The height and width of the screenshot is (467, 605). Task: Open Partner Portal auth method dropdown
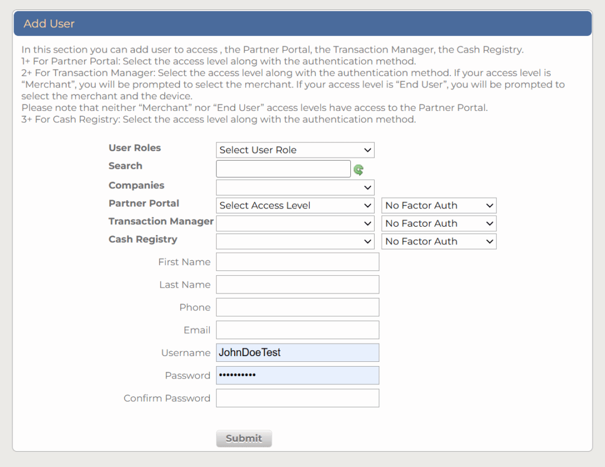click(x=438, y=205)
